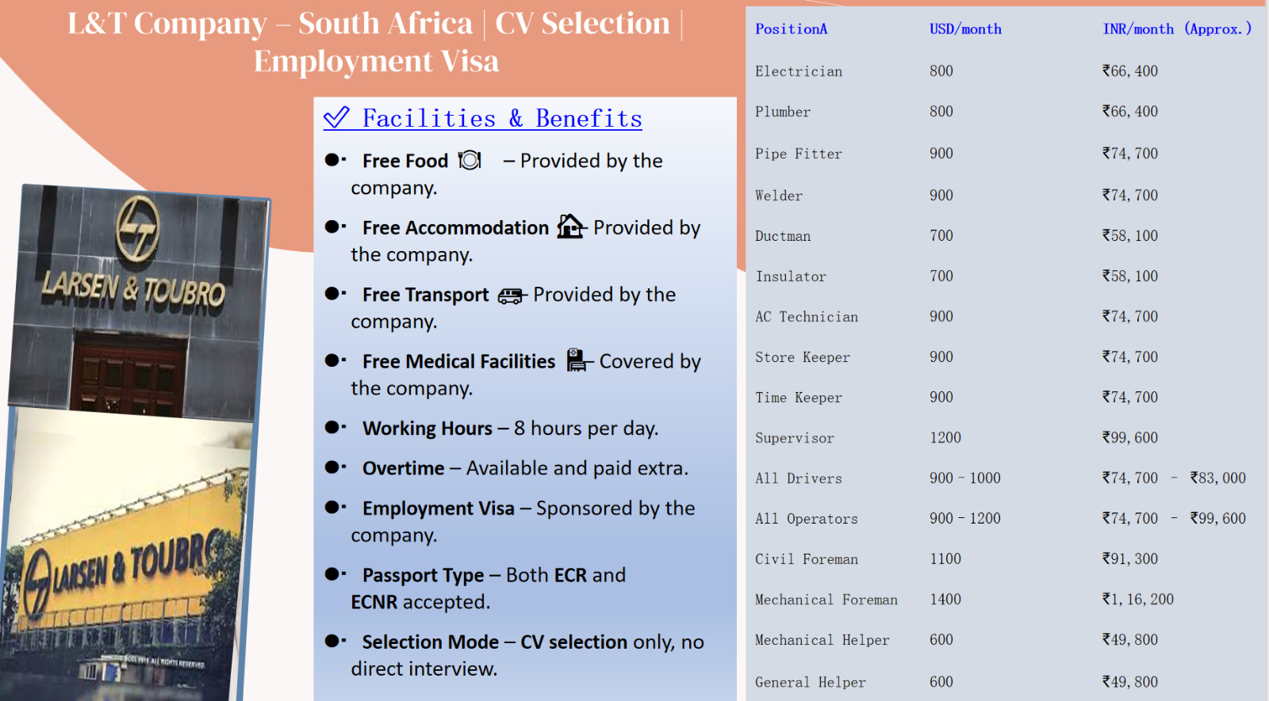Screen dimensions: 1269x701
Task: Click the van icon after Free Transport
Action: (512, 295)
